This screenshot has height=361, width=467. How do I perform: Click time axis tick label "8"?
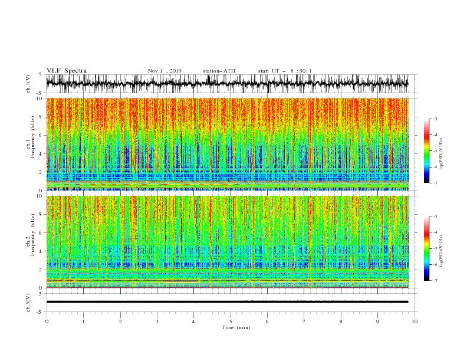tap(341, 321)
